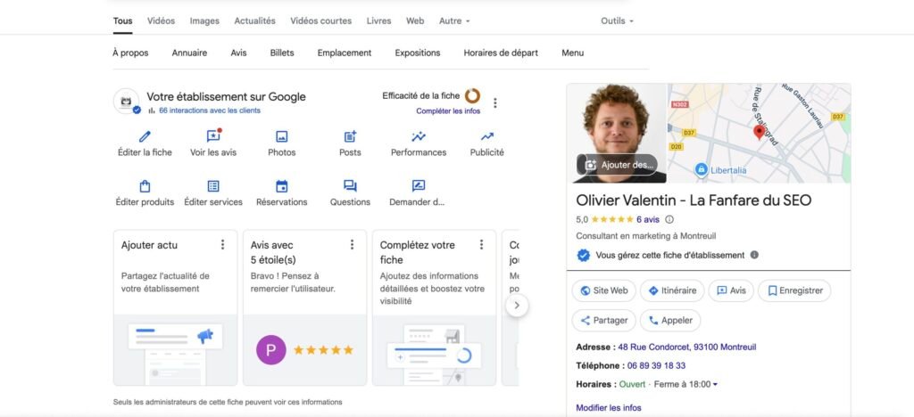This screenshot has width=914, height=417.
Task: Open the Demander des avis icon
Action: tap(419, 186)
